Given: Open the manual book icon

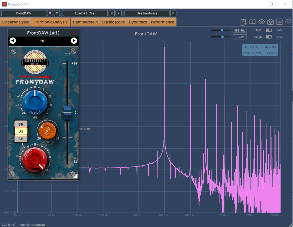Looking at the screenshot, I should [252, 22].
